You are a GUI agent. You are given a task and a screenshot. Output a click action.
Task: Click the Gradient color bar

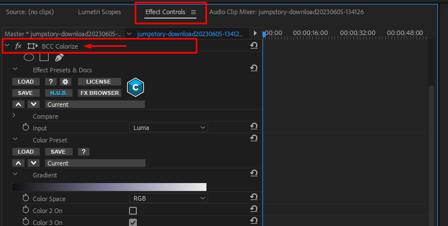tap(109, 187)
